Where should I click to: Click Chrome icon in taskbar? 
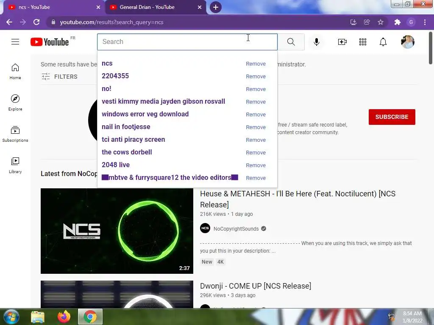[90, 317]
